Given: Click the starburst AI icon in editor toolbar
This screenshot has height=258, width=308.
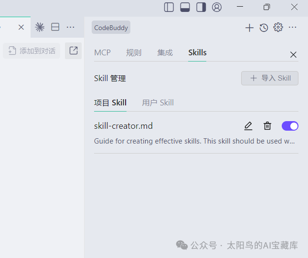Looking at the screenshot, I should (40, 27).
